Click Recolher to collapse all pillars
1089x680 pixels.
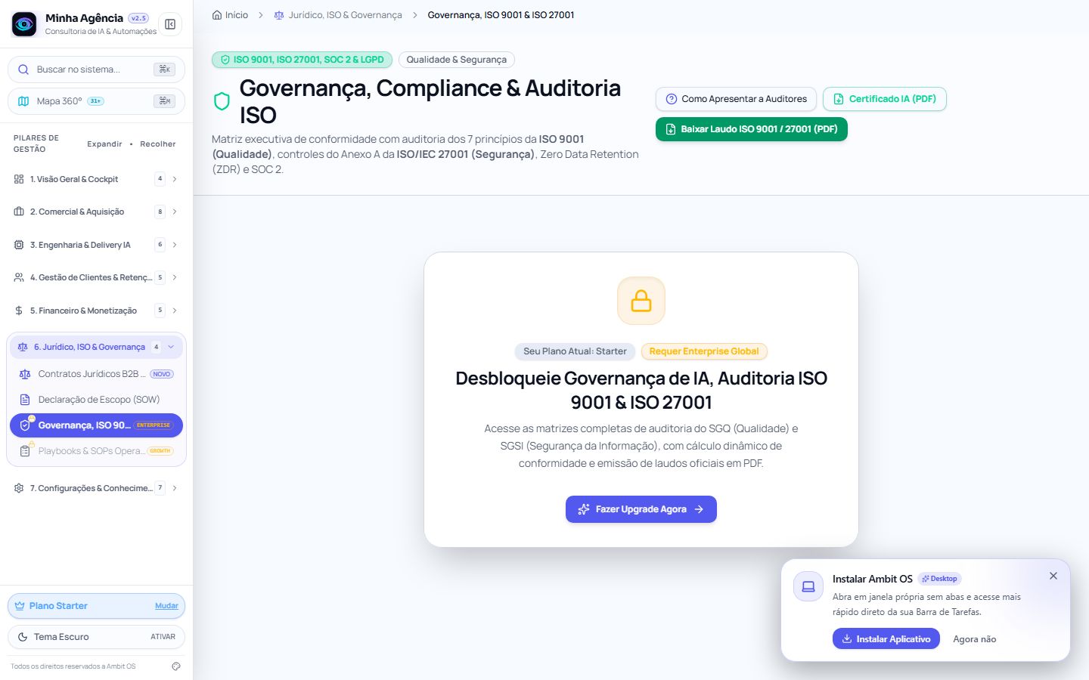pyautogui.click(x=158, y=144)
